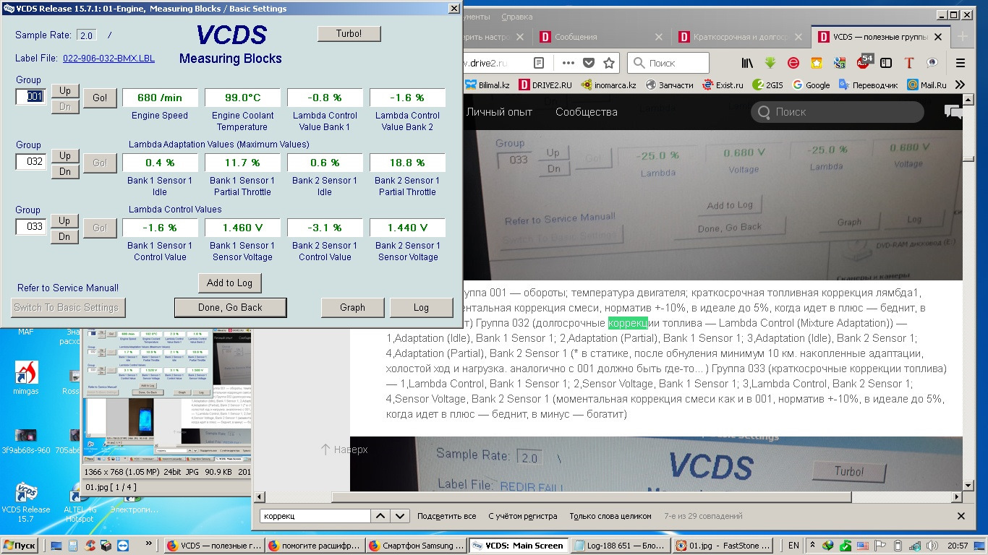
Task: Click show desktop quick launch icon
Action: pos(56,546)
